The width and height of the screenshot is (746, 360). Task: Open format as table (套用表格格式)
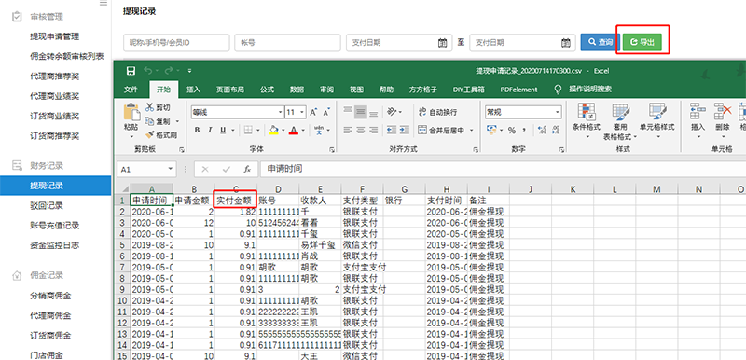tap(620, 121)
